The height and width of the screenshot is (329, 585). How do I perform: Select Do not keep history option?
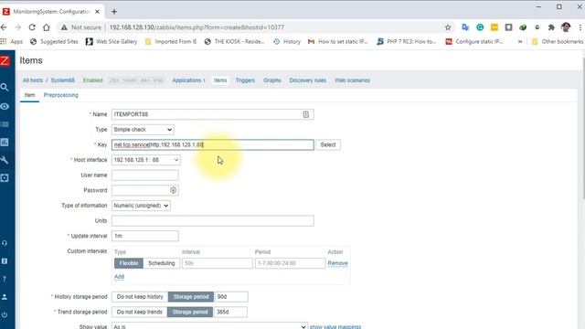point(140,297)
